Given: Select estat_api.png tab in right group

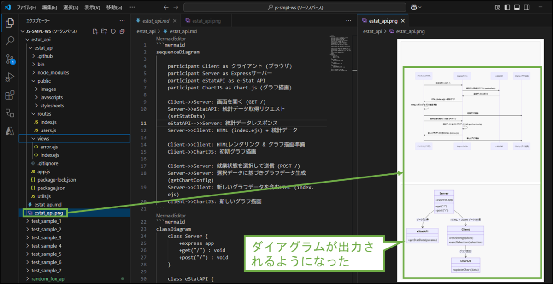Looking at the screenshot, I should tap(383, 21).
